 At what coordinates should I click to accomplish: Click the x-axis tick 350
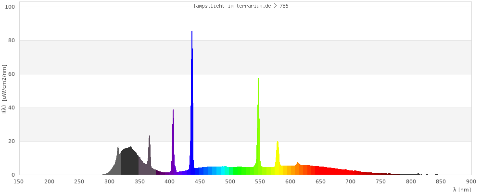tap(139, 181)
